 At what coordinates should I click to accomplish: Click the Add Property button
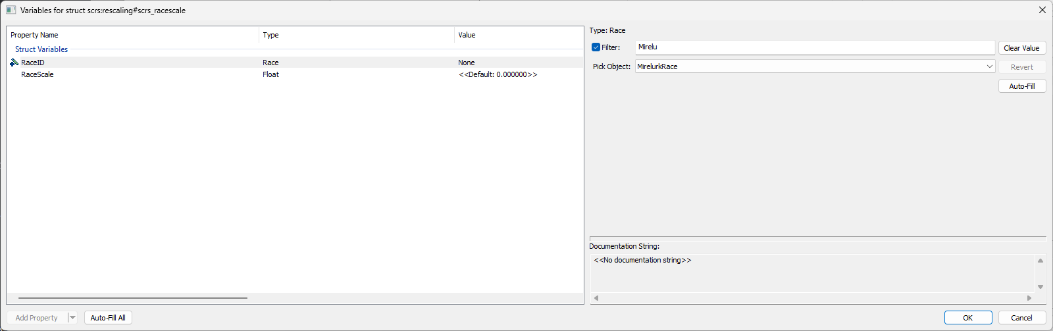point(37,318)
